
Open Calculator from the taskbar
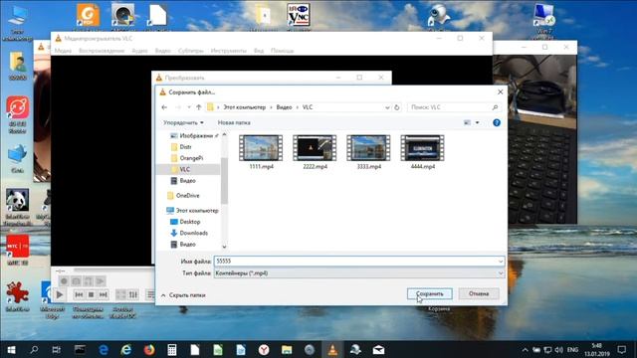pyautogui.click(x=172, y=349)
